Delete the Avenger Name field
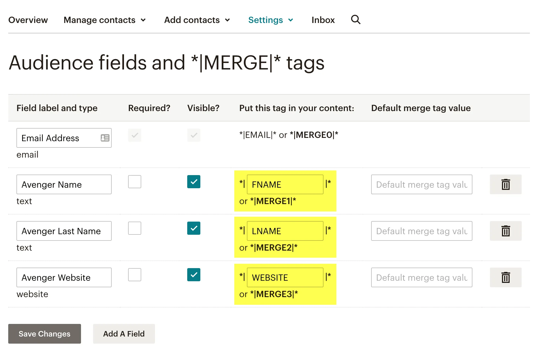The width and height of the screenshot is (537, 348). (505, 184)
